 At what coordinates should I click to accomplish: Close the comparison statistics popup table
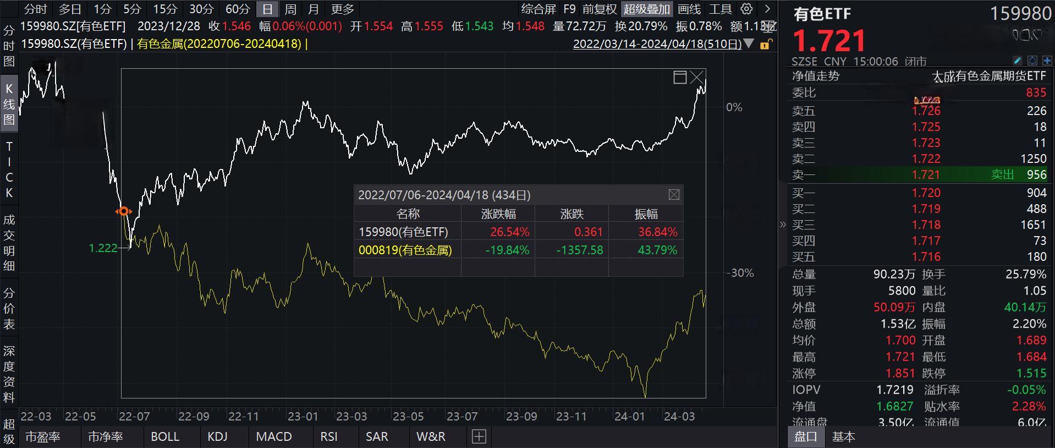[x=674, y=195]
